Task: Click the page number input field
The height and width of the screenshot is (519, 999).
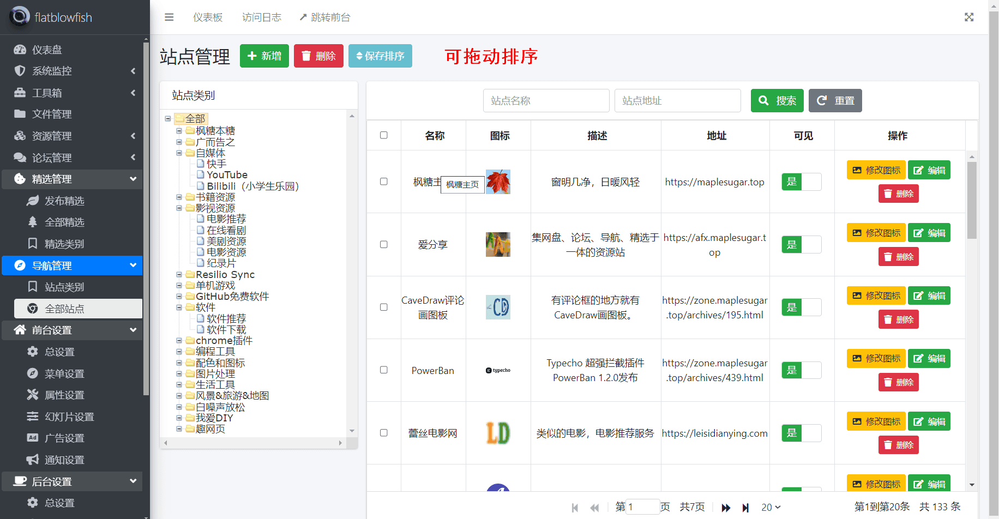Action: point(643,507)
